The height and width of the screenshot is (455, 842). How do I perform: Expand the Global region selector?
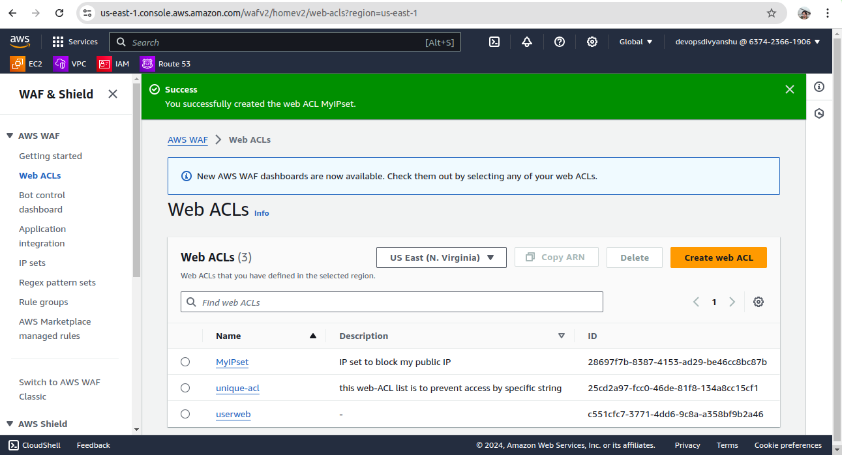[x=635, y=42]
